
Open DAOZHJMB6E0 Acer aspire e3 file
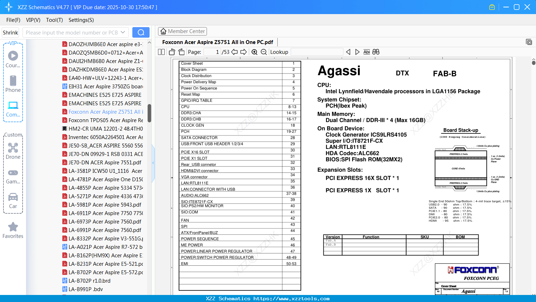coord(102,44)
